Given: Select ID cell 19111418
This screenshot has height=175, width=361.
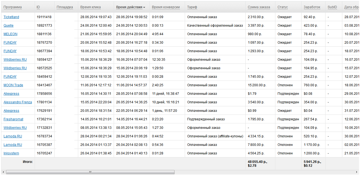Looking at the screenshot, I should [44, 17].
